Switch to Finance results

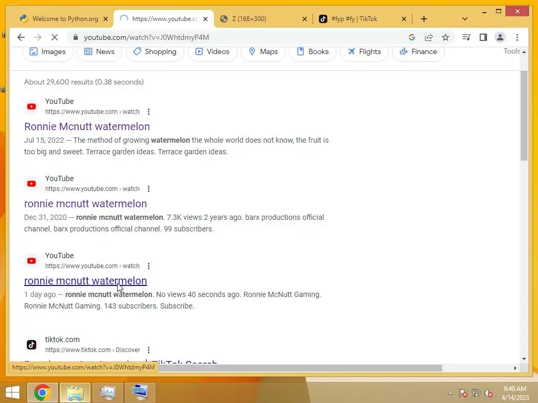point(418,52)
